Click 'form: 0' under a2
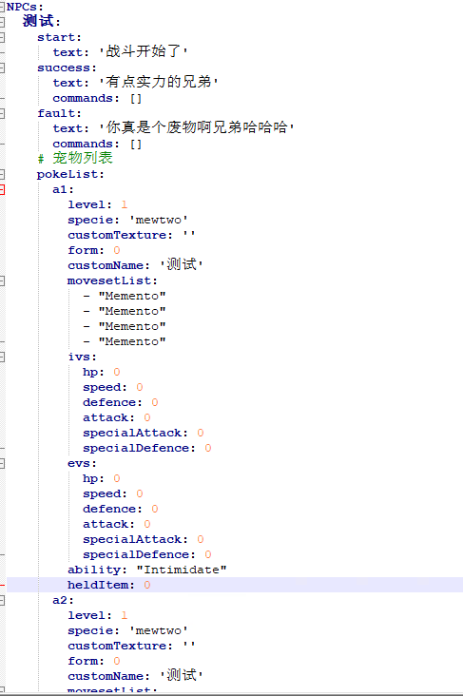463x696 pixels. click(x=94, y=661)
